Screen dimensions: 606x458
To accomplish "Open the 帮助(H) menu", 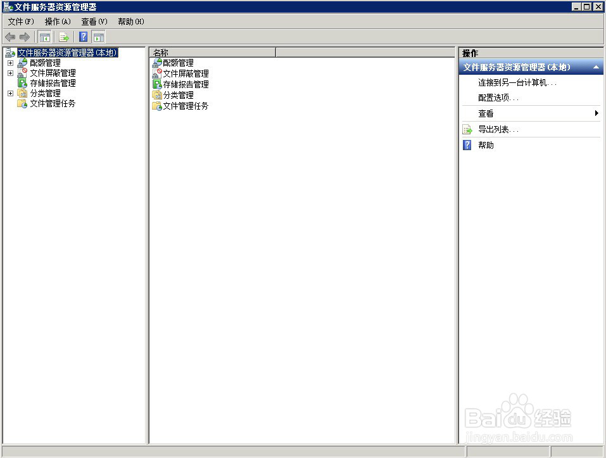I will pos(131,22).
